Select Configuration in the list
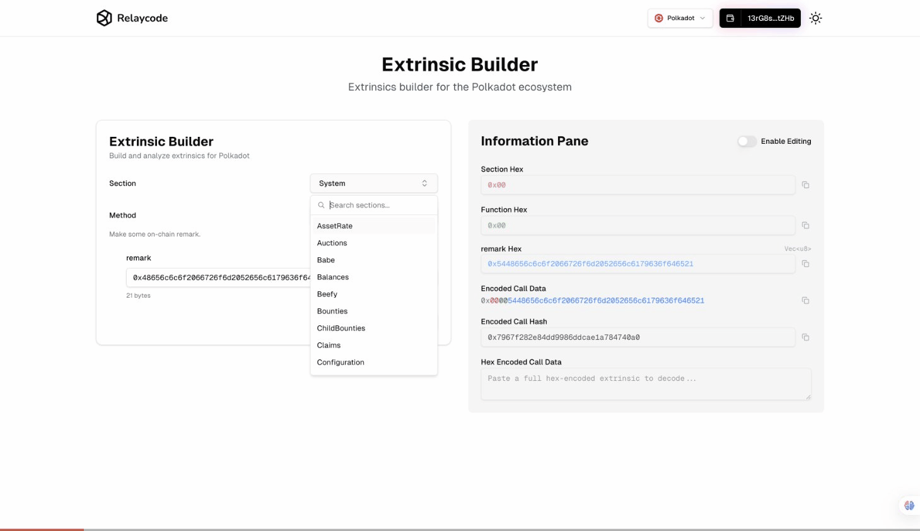Image resolution: width=920 pixels, height=531 pixels. pyautogui.click(x=374, y=362)
